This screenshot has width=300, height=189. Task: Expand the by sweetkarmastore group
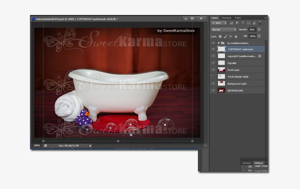tap(219, 43)
